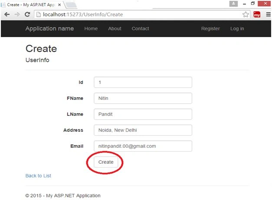
Task: Open Chrome hamburger menu
Action: (x=268, y=15)
